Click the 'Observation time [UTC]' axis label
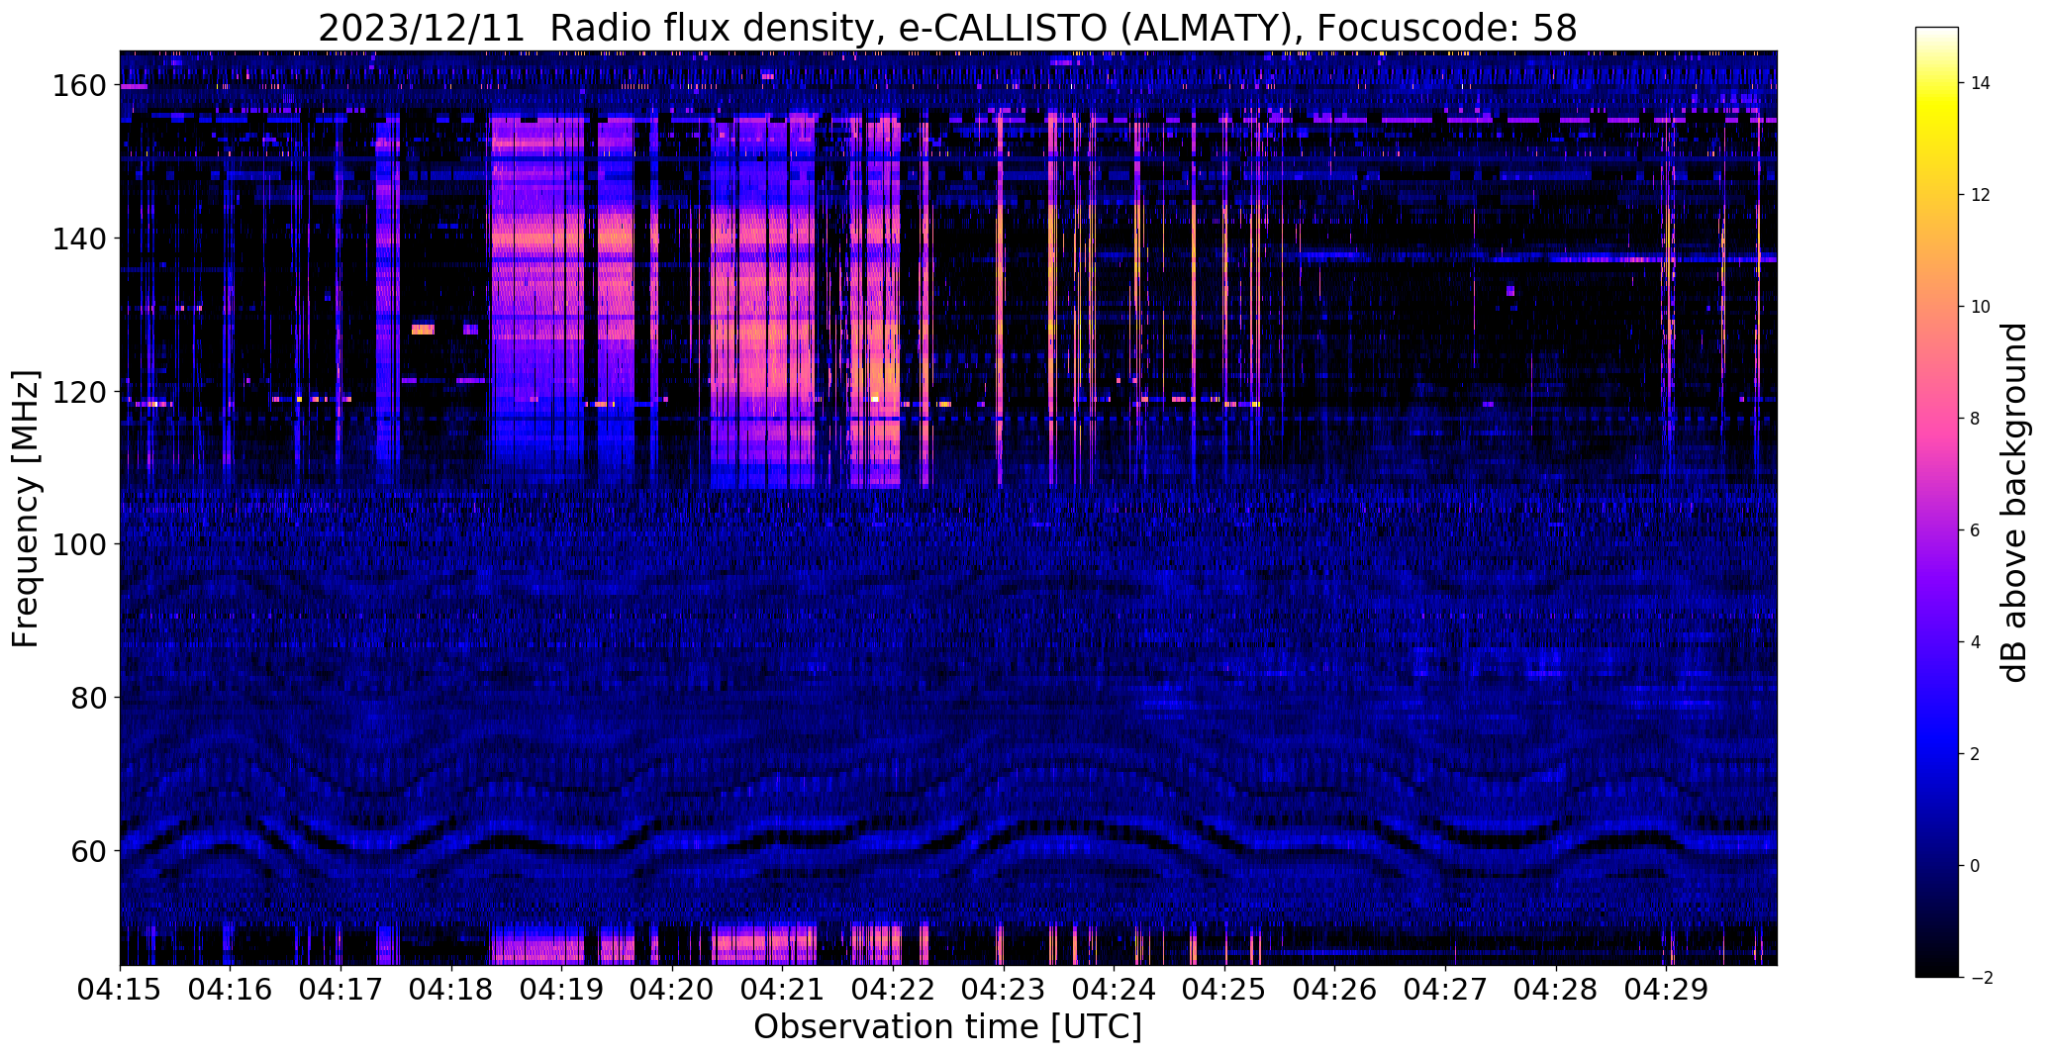The height and width of the screenshot is (1056, 2045). 947,1027
